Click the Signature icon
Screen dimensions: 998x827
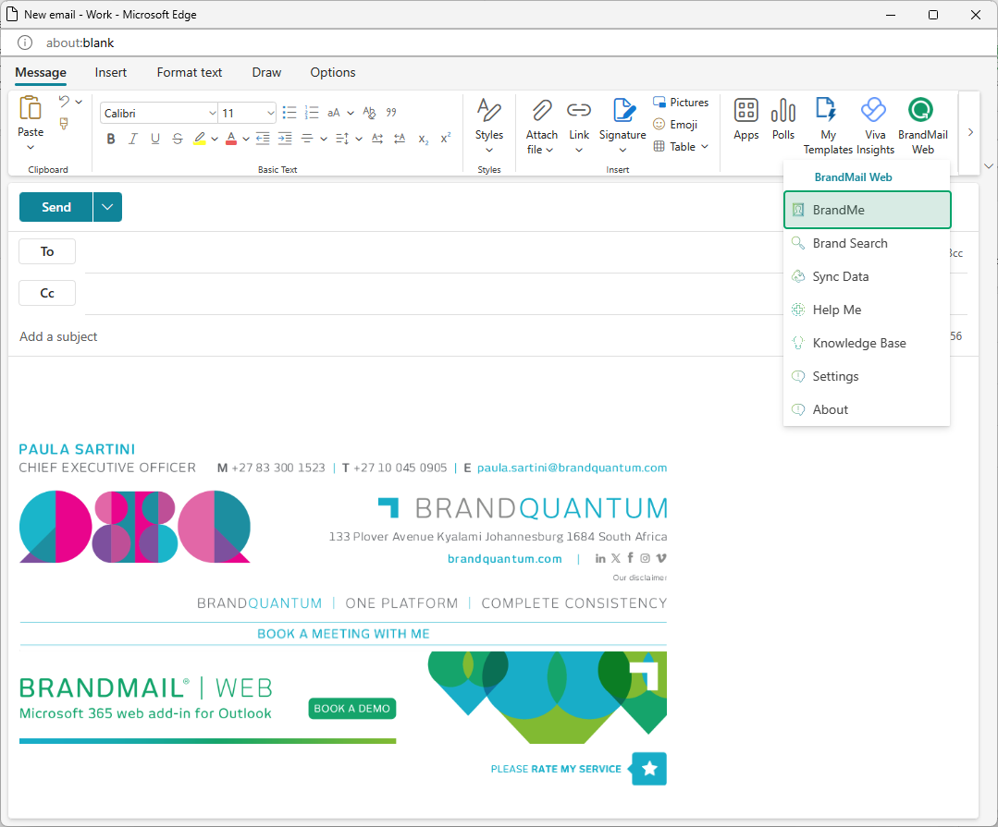click(623, 109)
